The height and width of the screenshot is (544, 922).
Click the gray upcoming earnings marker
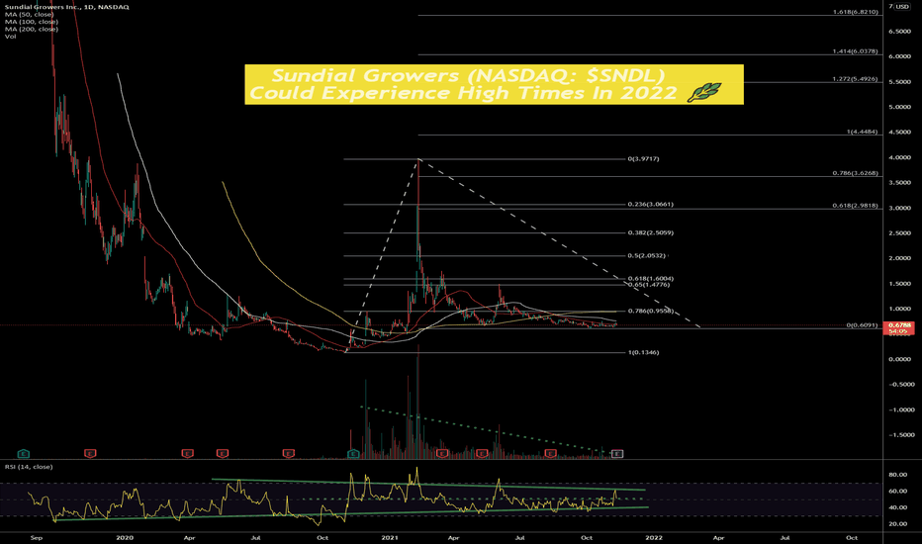(x=617, y=453)
